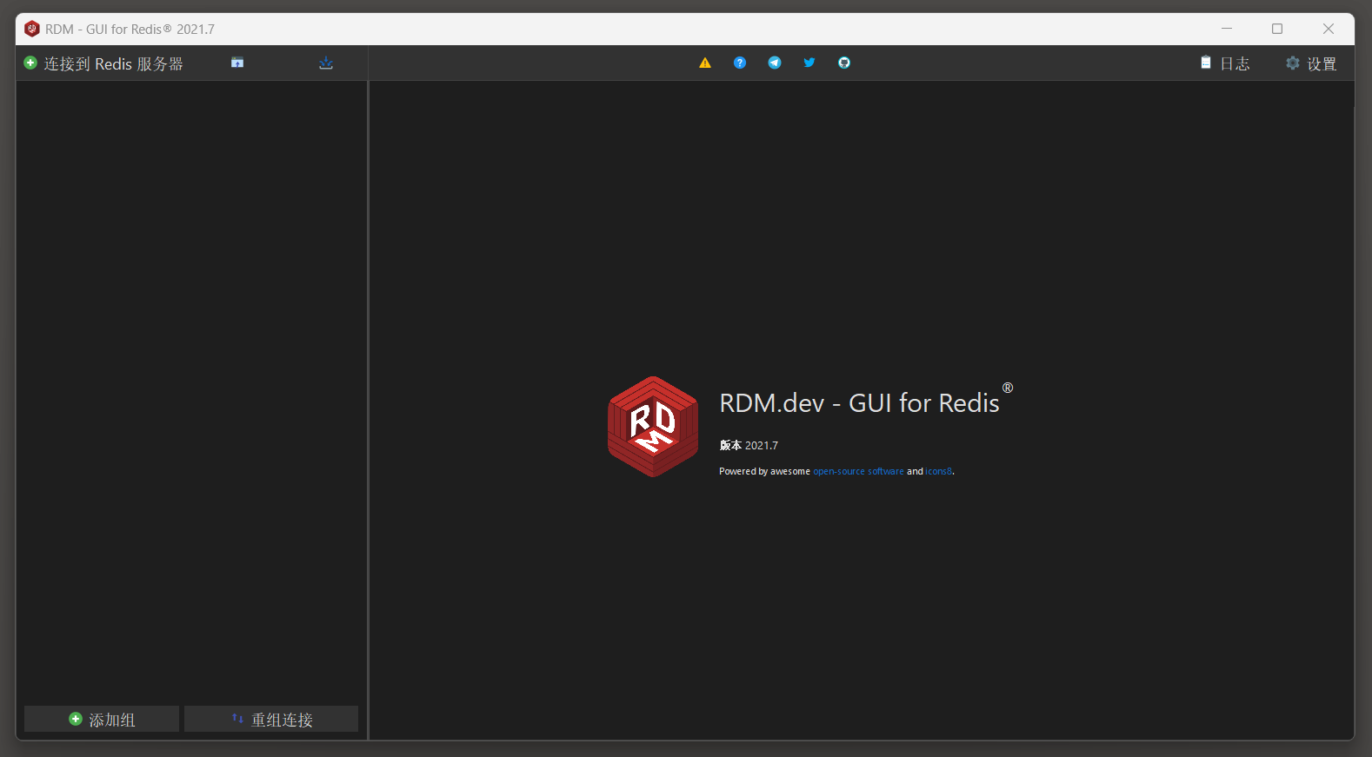Open the Telegram channel icon
Viewport: 1372px width, 757px height.
tap(775, 63)
